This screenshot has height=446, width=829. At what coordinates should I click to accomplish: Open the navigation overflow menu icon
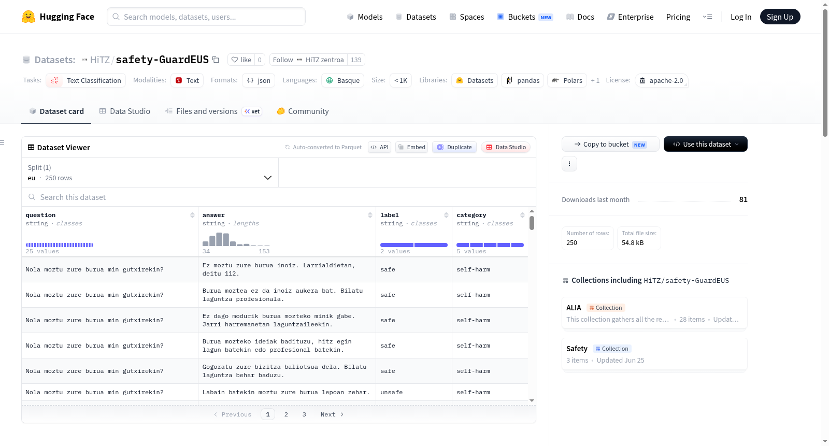pyautogui.click(x=707, y=17)
